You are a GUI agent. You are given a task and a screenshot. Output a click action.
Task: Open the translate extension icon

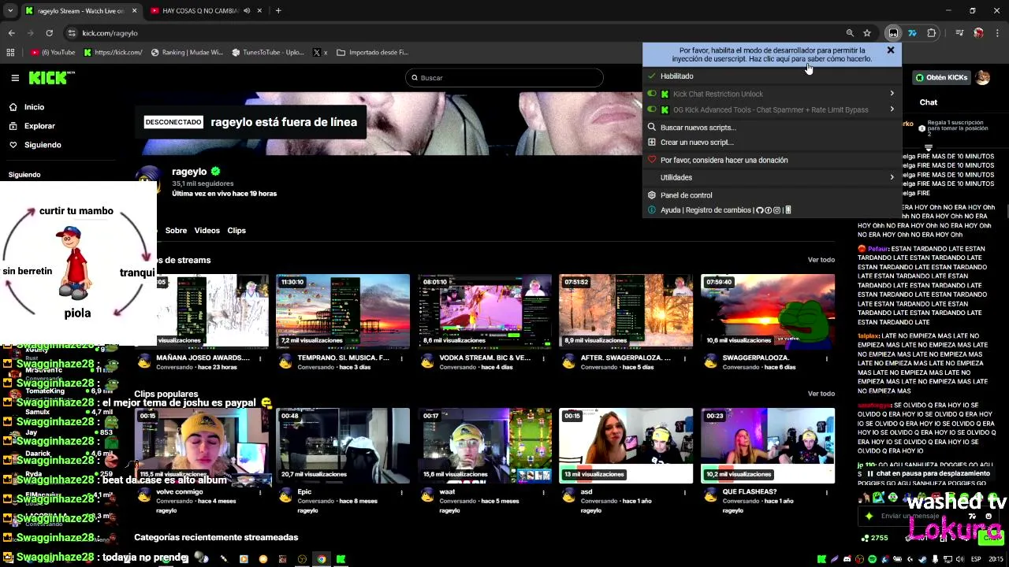click(912, 33)
